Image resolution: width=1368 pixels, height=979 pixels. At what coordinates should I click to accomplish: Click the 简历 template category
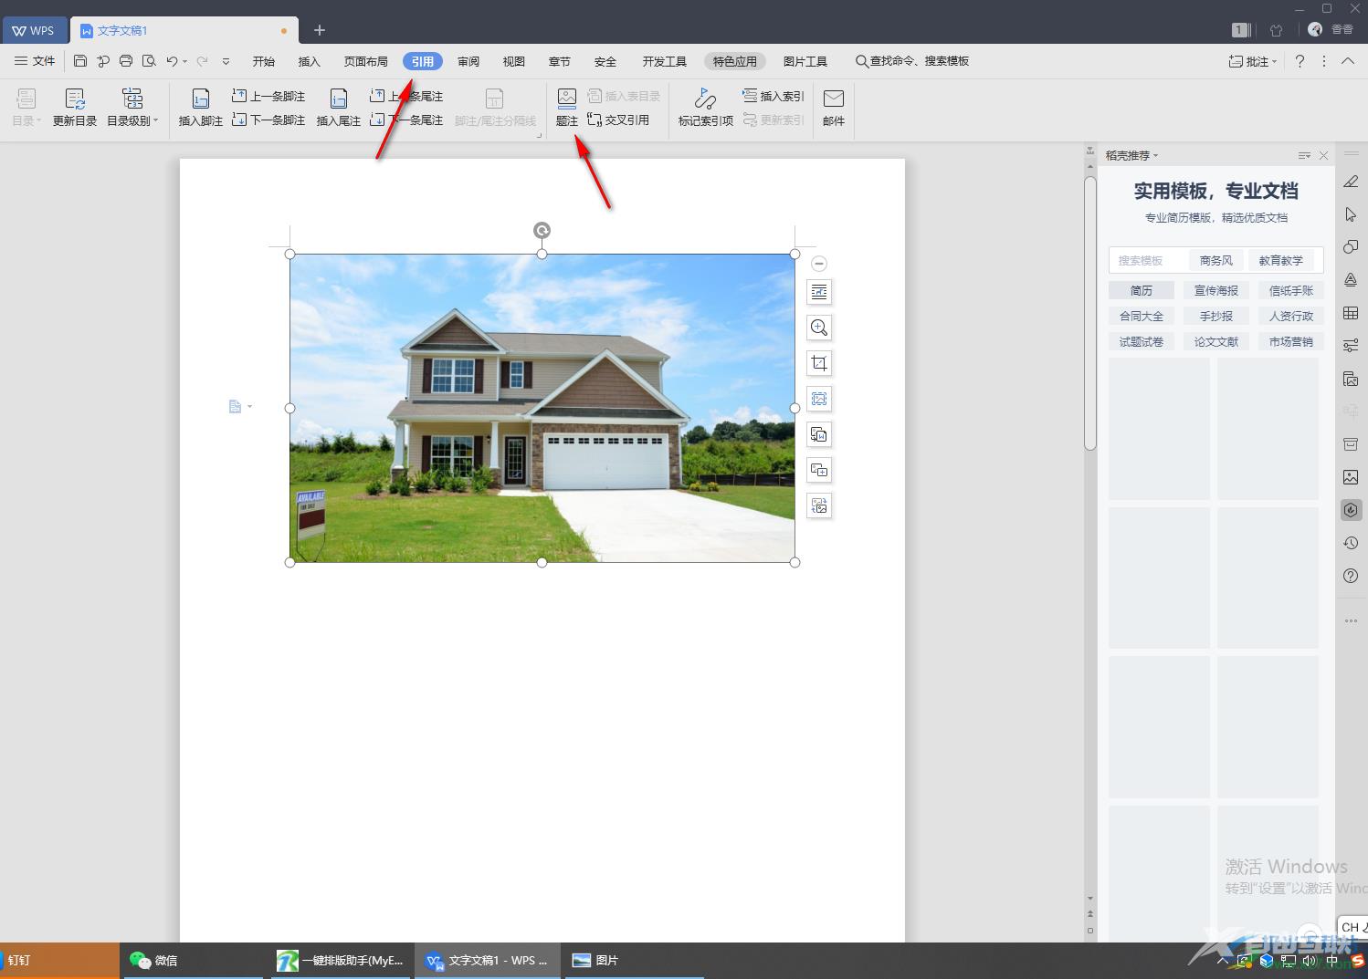(1142, 290)
